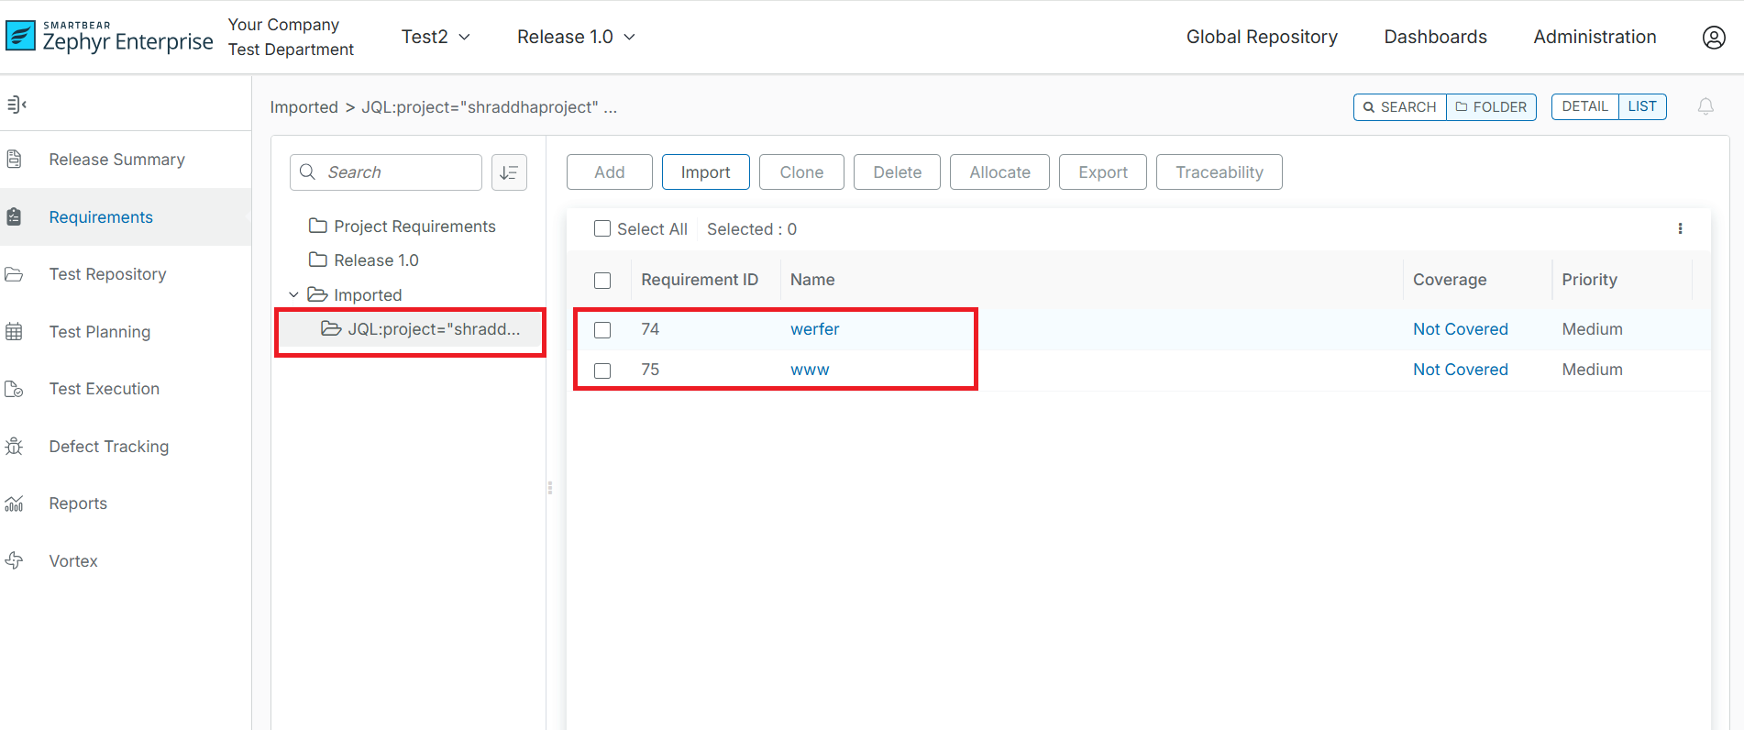Open the Release 1.0 dropdown

click(576, 38)
